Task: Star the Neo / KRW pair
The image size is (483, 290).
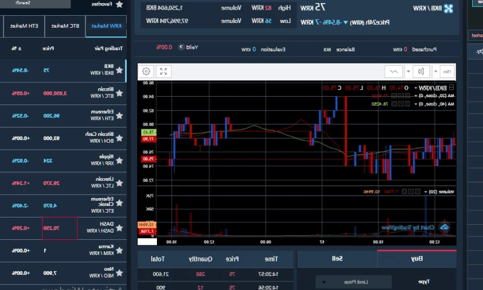Action: click(120, 272)
